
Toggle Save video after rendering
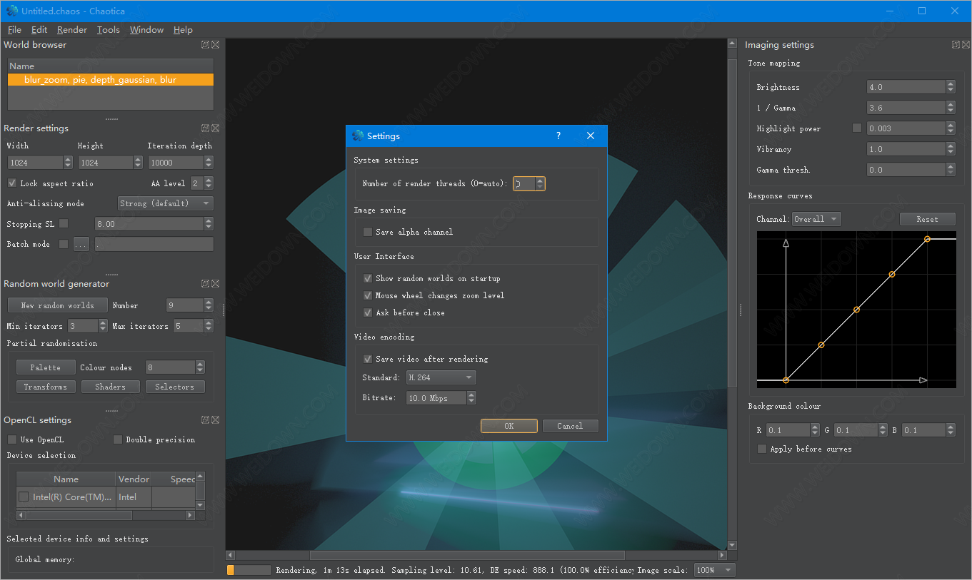coord(368,359)
